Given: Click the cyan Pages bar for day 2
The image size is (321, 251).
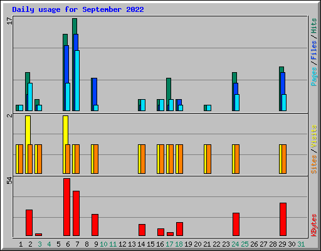Looking at the screenshot, I should point(30,97).
